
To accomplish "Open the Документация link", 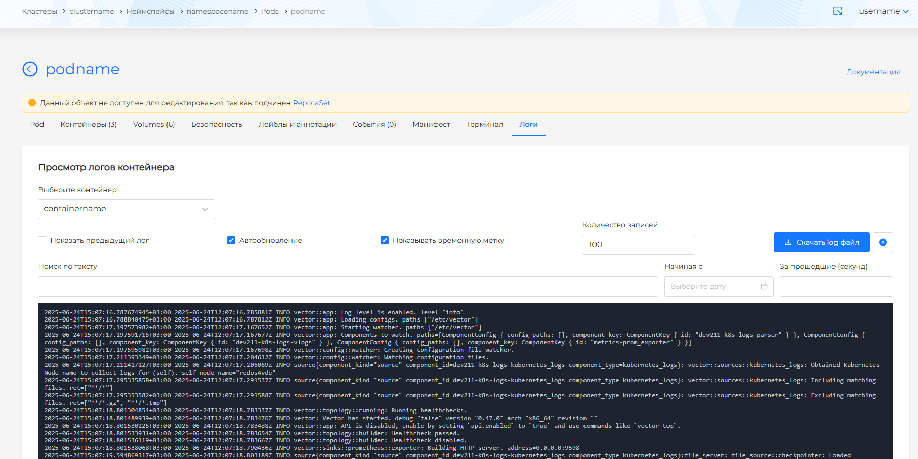I will [873, 72].
